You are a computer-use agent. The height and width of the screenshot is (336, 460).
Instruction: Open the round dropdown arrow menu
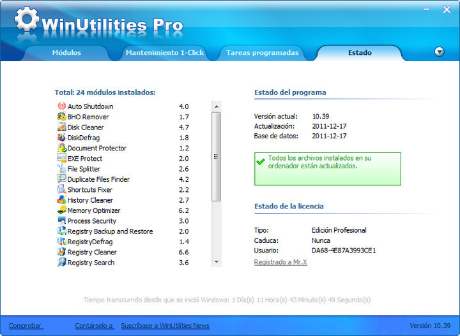(x=439, y=52)
